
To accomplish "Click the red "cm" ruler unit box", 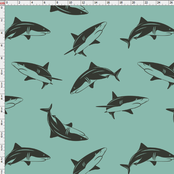I will (2, 3).
